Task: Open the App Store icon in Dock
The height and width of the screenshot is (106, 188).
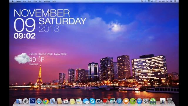Action: (139, 101)
